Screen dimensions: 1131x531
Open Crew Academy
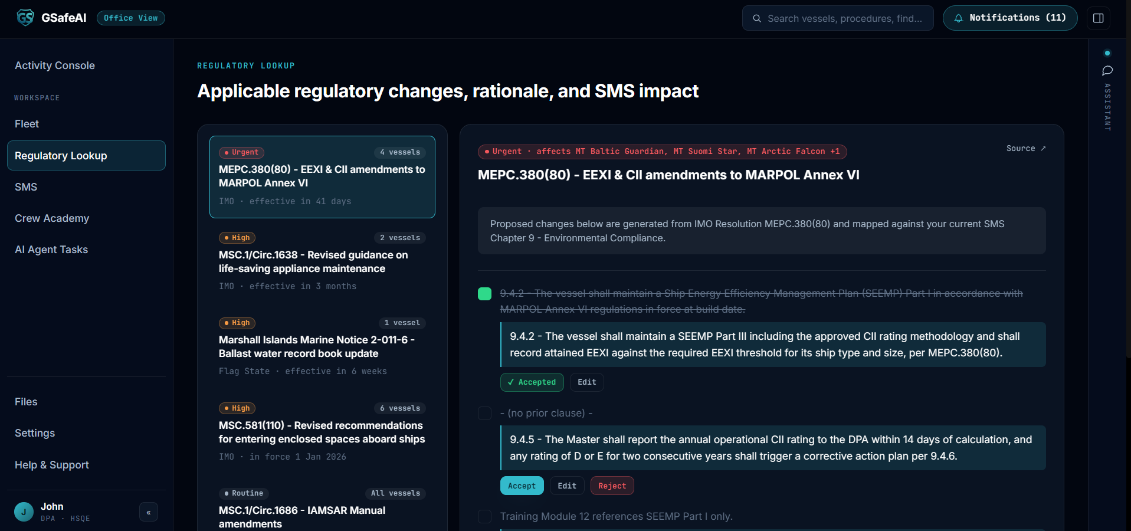(86, 218)
